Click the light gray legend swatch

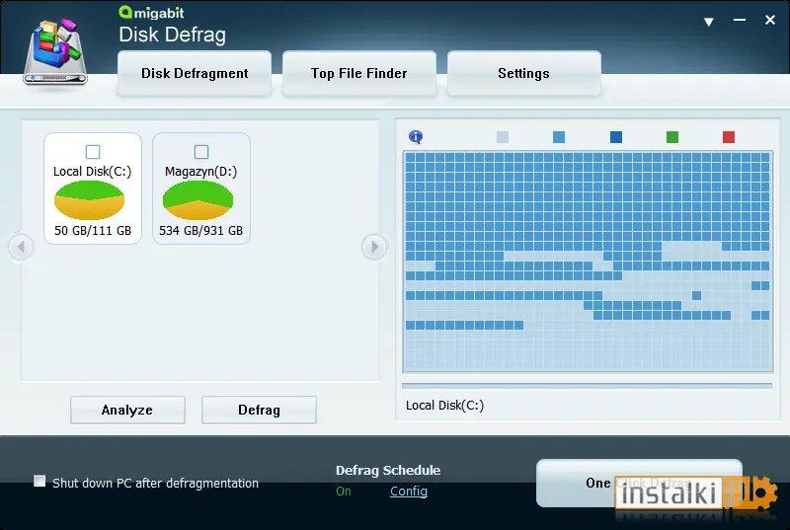503,137
